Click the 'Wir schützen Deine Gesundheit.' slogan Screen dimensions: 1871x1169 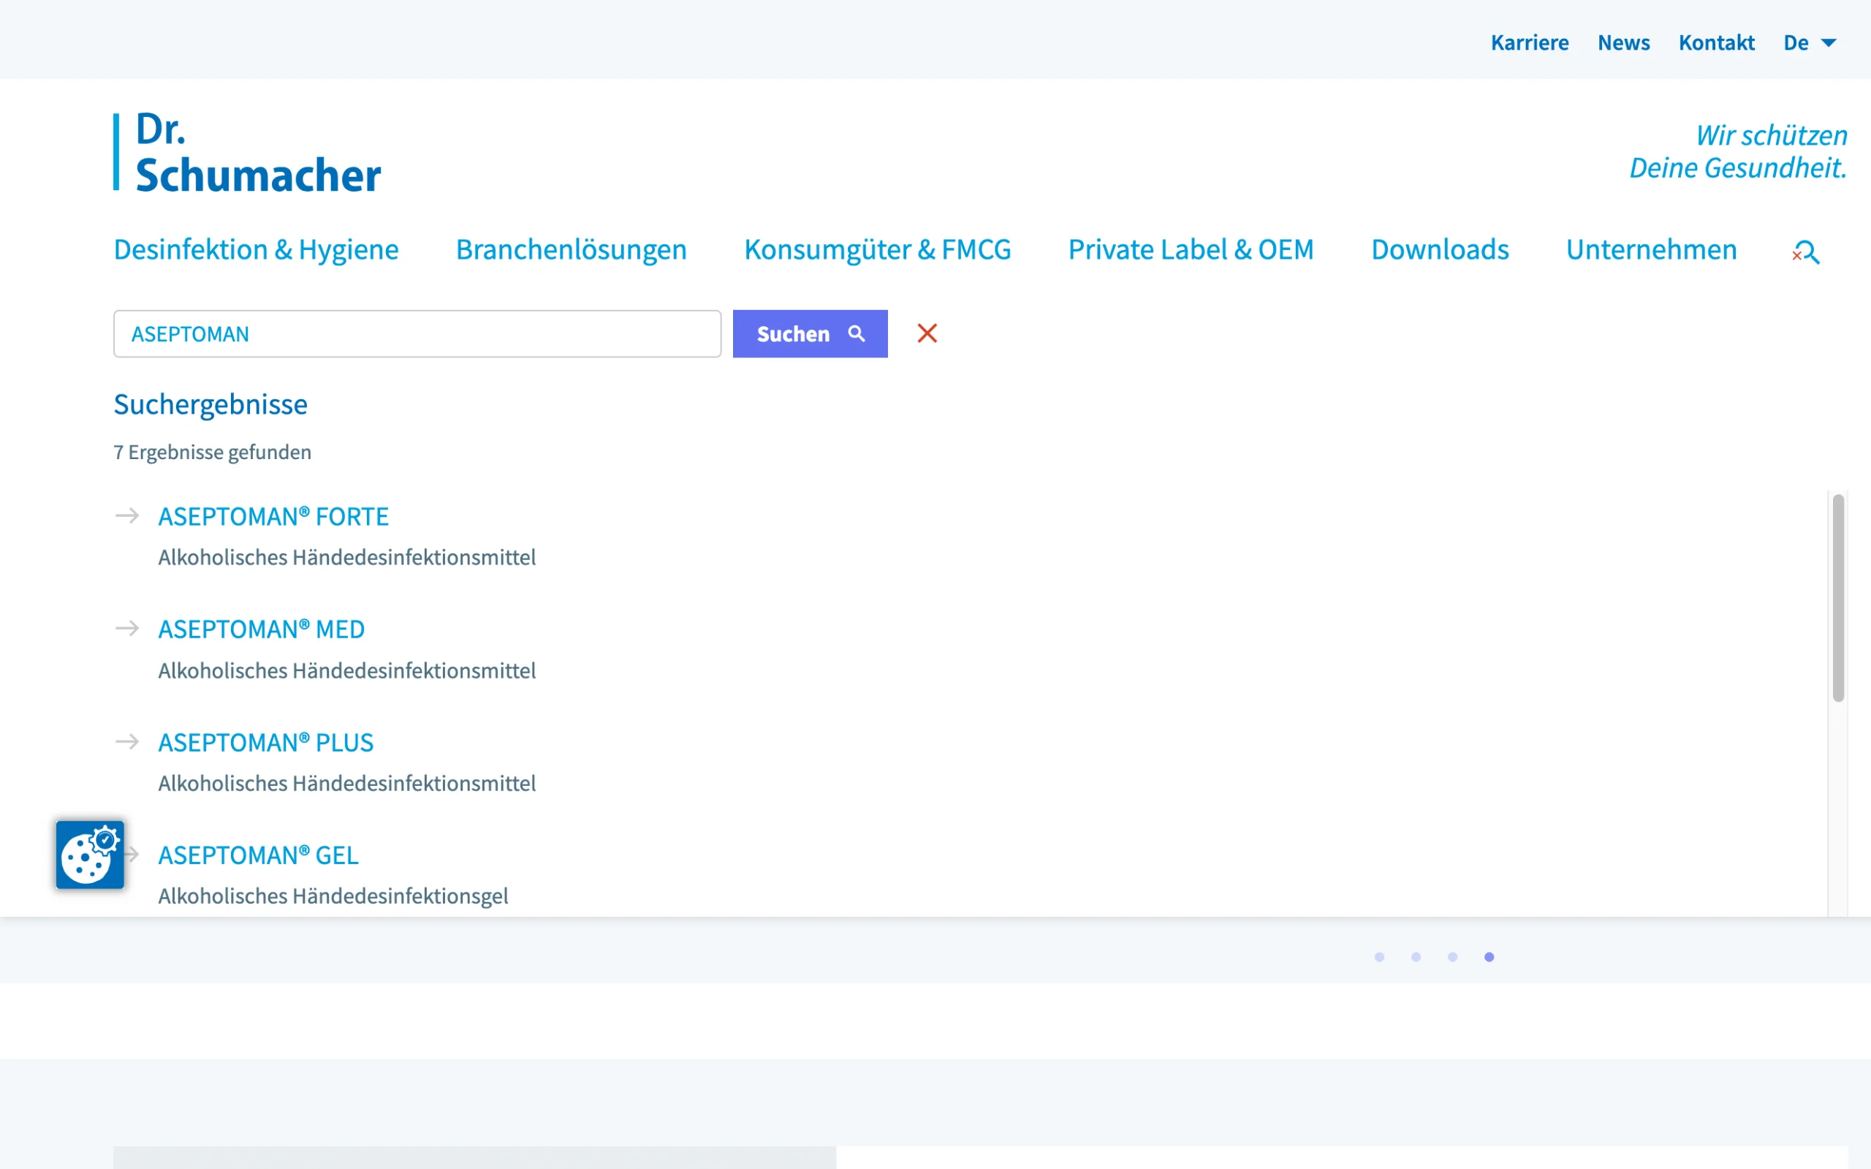coord(1738,151)
